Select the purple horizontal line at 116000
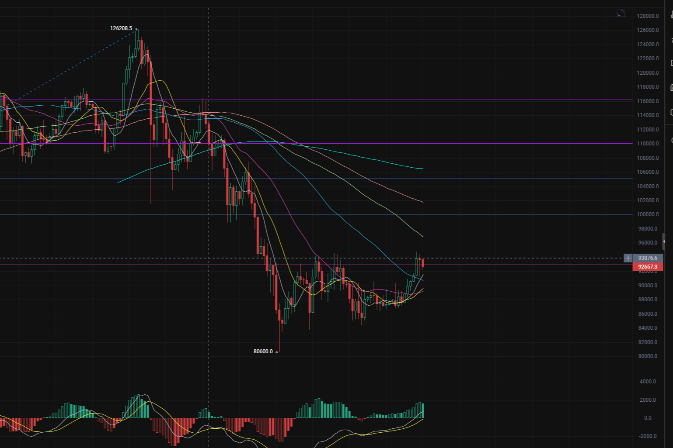The height and width of the screenshot is (448, 673). [x=350, y=100]
